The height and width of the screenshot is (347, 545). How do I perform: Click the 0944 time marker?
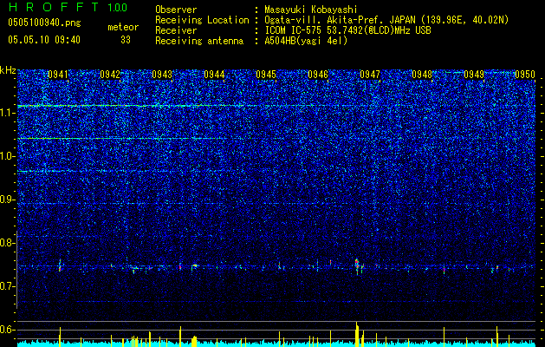(214, 75)
